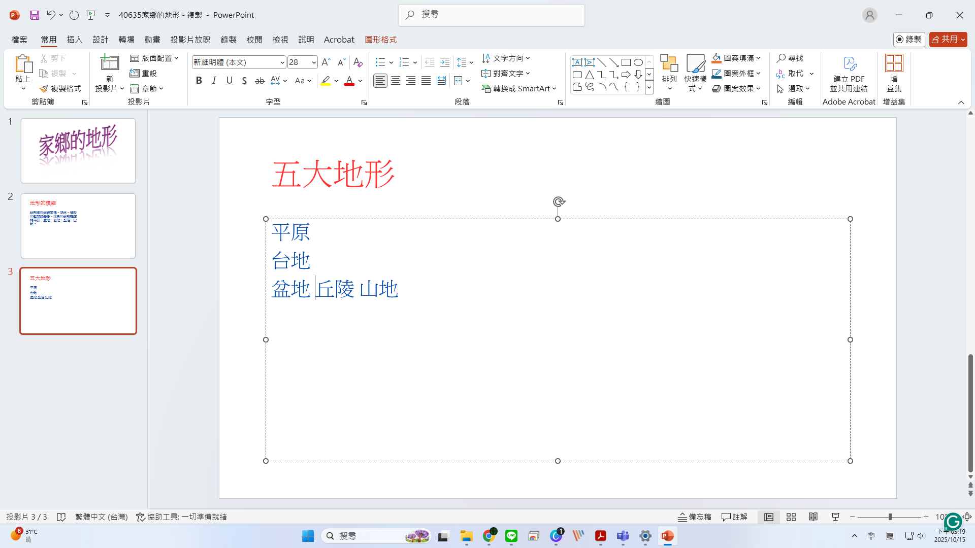975x548 pixels.
Task: Open the Insert ribbon tab
Action: pos(75,40)
